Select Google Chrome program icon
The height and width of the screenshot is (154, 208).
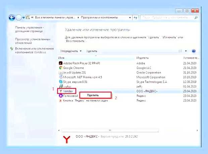coord(61,68)
